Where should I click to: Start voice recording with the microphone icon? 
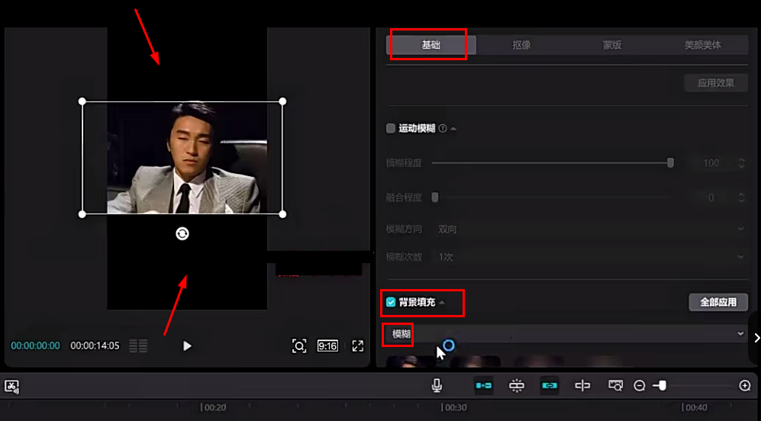[437, 386]
